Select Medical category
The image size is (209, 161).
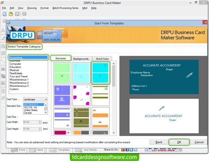pyautogui.click(x=14, y=70)
